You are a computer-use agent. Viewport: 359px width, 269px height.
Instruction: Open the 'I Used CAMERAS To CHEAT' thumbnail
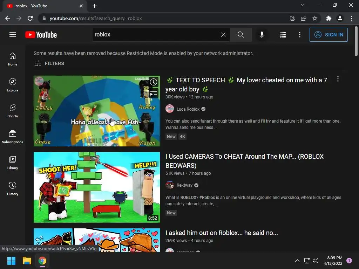(x=97, y=187)
